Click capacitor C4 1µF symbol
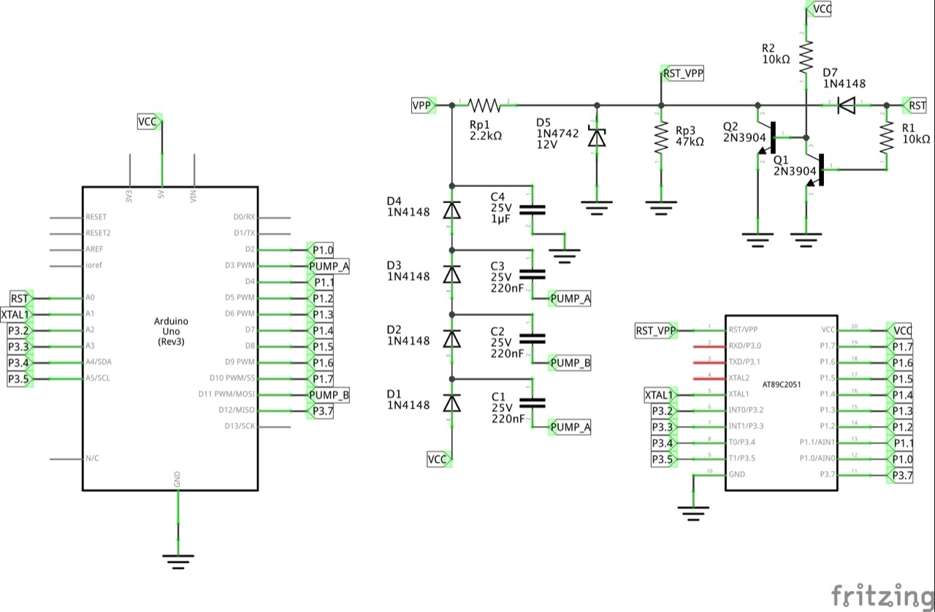The image size is (935, 612). (533, 210)
